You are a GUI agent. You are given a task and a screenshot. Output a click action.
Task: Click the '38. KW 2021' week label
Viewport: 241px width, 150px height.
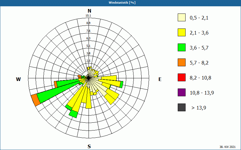point(227,147)
